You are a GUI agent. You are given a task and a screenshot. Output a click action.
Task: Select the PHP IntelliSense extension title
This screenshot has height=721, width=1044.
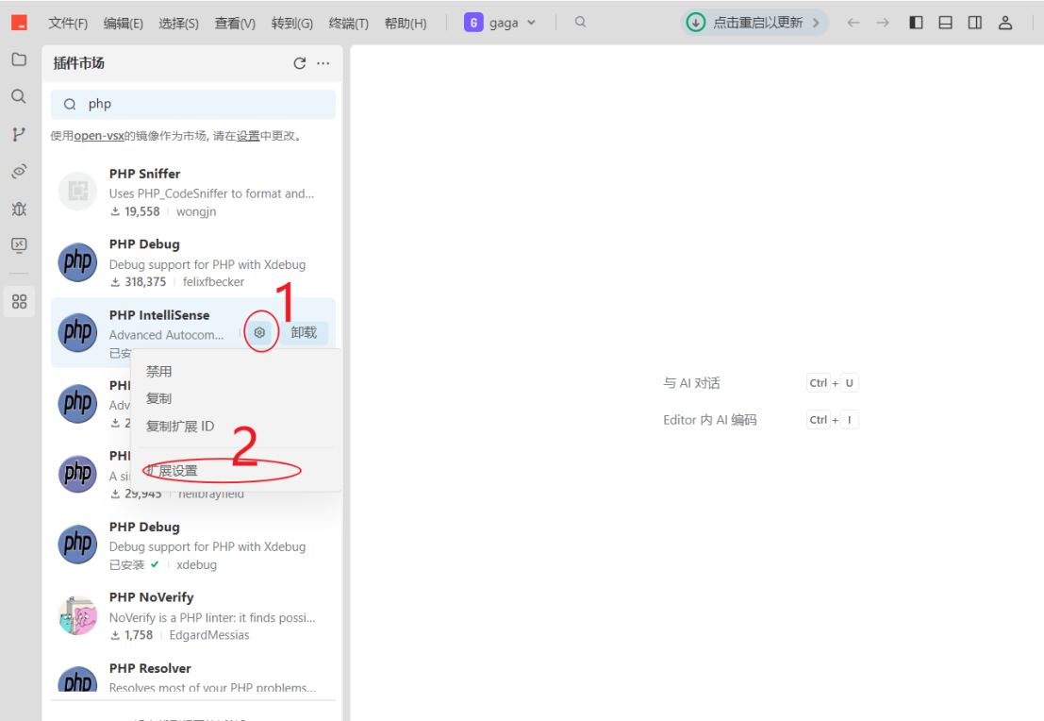click(x=159, y=315)
